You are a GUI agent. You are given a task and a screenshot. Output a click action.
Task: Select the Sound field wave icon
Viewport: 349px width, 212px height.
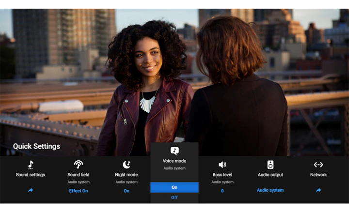pos(78,165)
